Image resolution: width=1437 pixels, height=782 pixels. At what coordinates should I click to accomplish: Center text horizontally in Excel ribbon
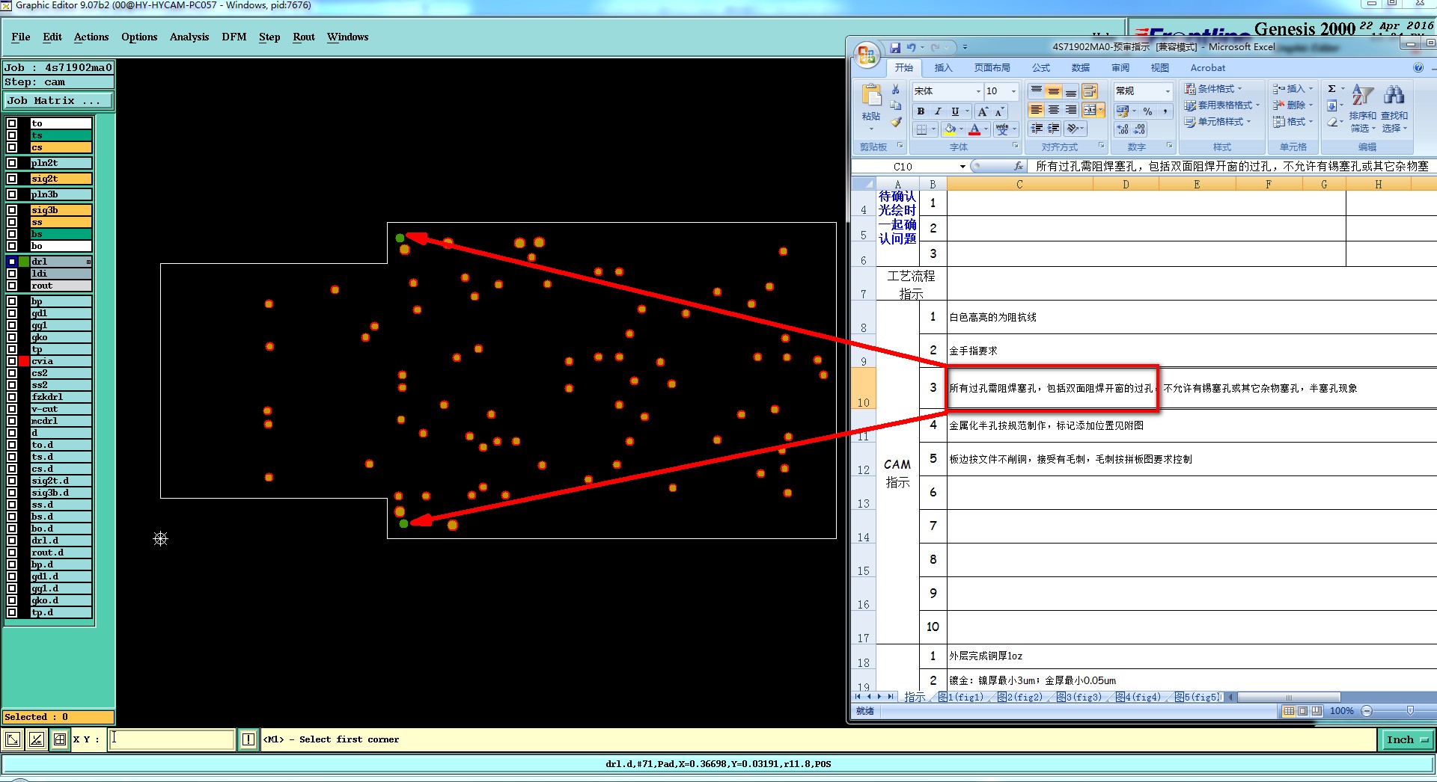(1054, 110)
